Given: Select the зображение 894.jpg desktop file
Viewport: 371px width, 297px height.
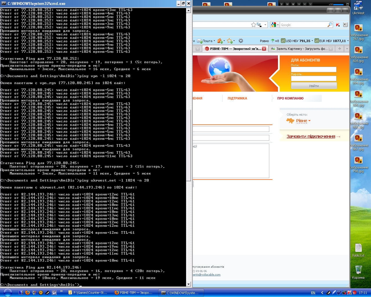Looking at the screenshot, I should (x=359, y=77).
